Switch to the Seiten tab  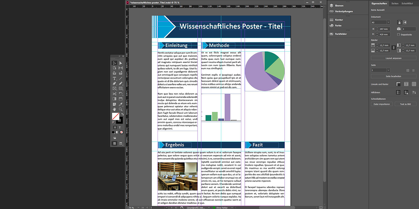tap(395, 3)
